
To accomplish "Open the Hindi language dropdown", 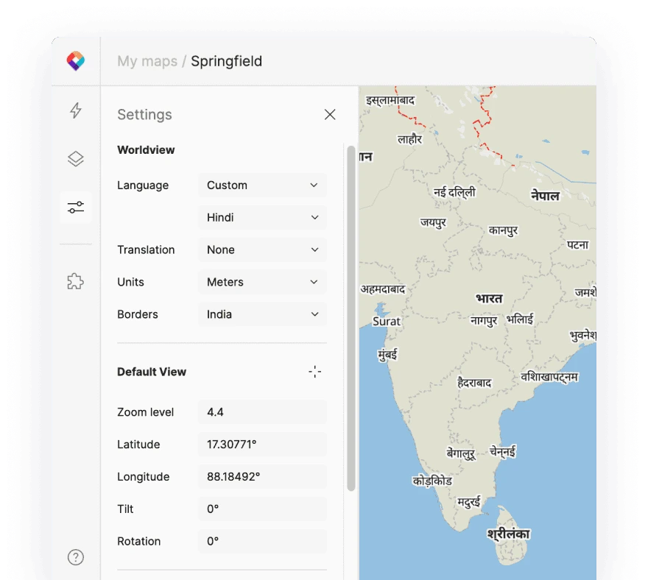I will pyautogui.click(x=262, y=217).
